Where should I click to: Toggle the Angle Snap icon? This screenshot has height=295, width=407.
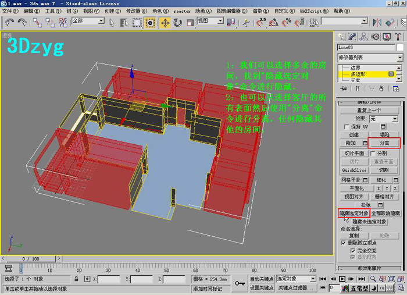point(273,23)
